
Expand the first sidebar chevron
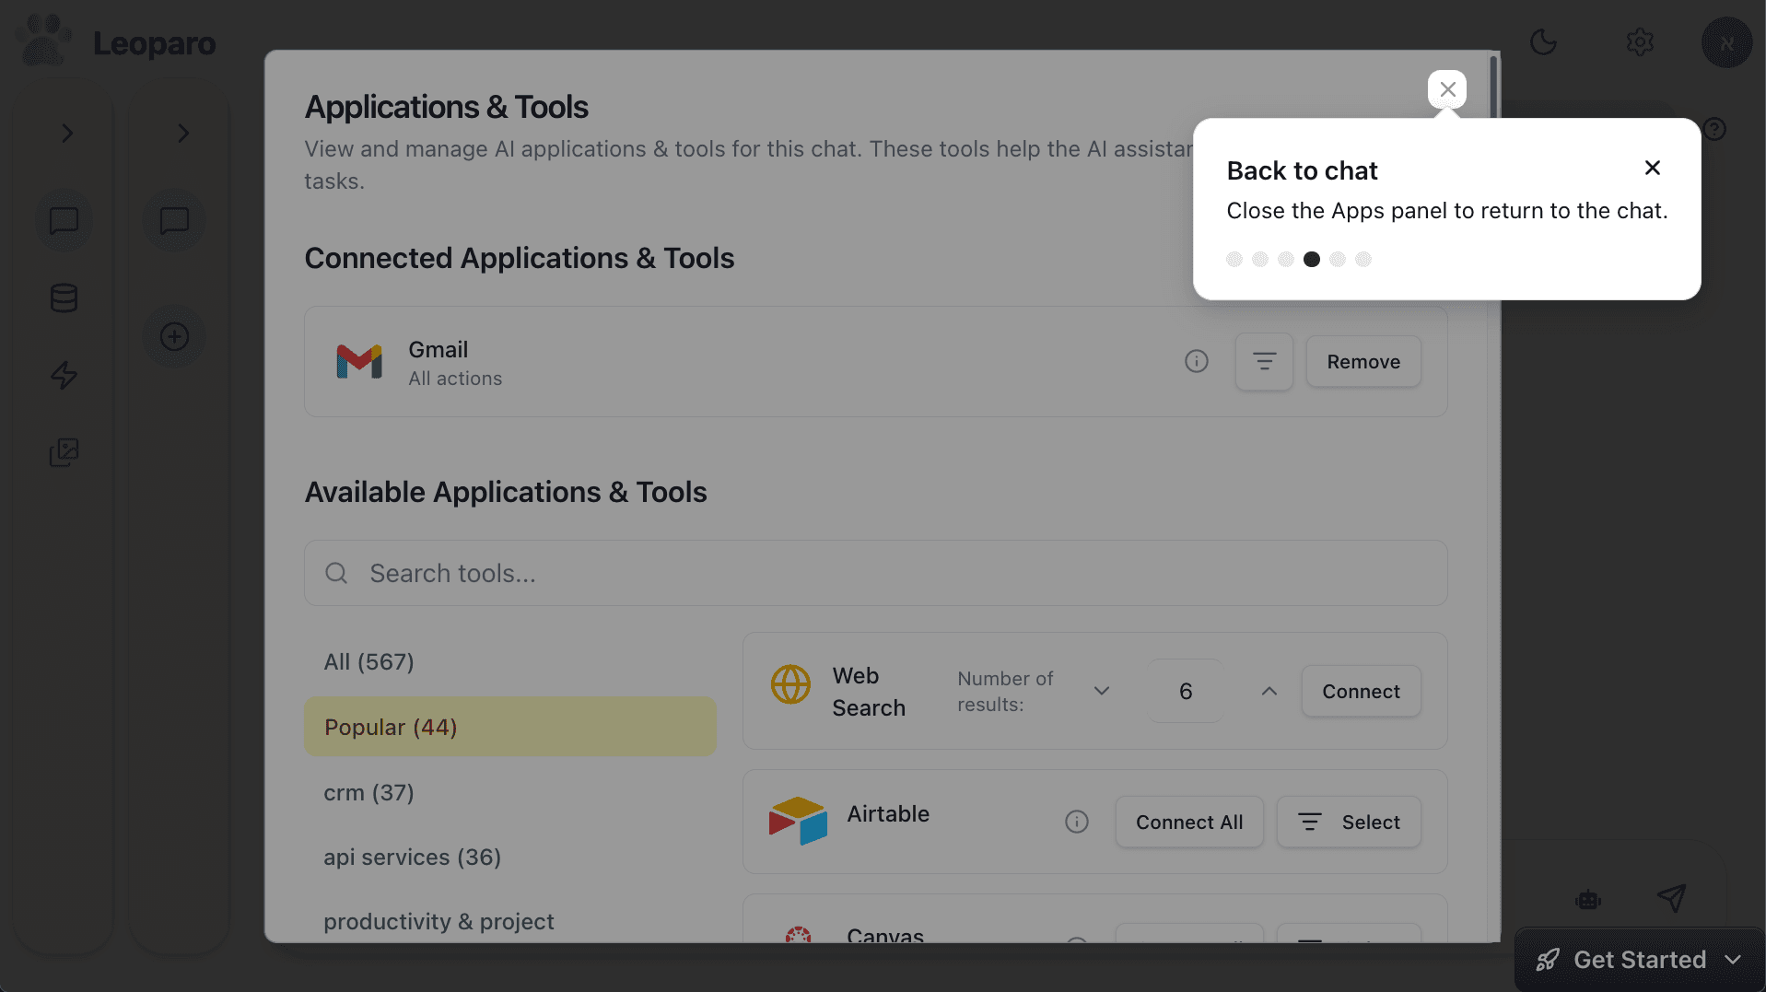click(x=66, y=134)
